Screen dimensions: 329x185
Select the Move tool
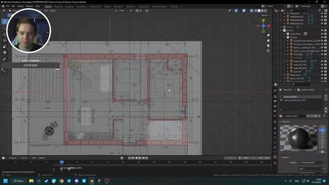[x=5, y=34]
